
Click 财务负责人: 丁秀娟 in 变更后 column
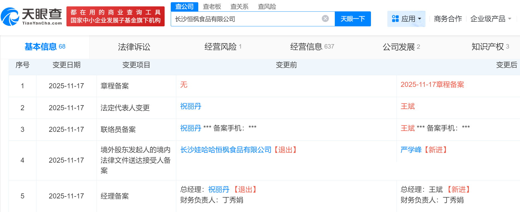point(432,200)
